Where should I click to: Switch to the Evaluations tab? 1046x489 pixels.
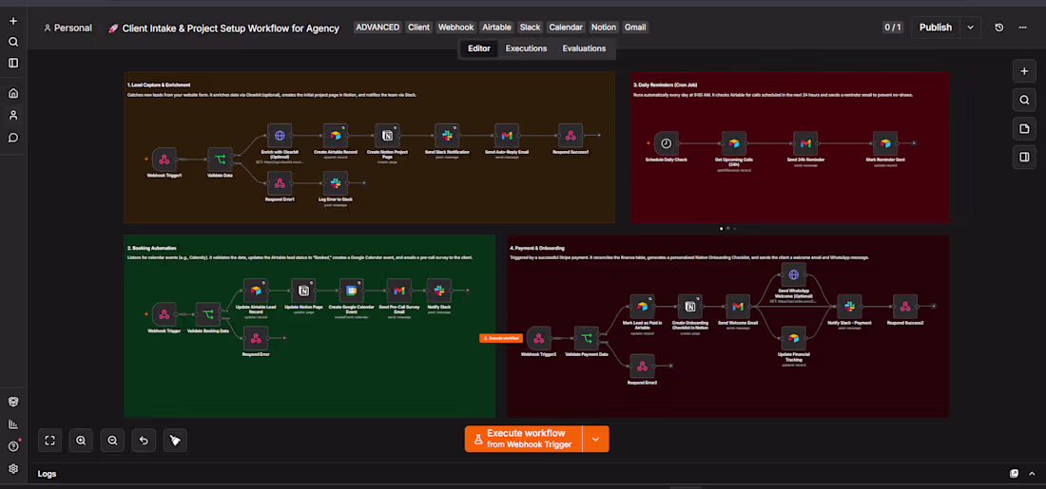pyautogui.click(x=584, y=48)
